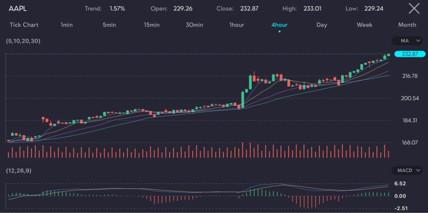Select the 1min timeframe
Image resolution: width=428 pixels, height=213 pixels.
pos(66,25)
